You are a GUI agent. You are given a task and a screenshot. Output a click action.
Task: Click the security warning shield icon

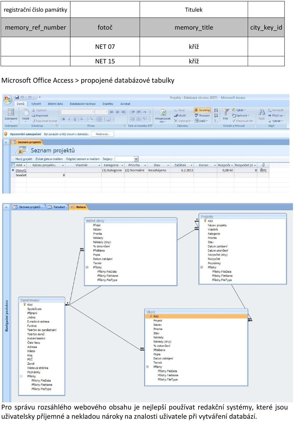pyautogui.click(x=6, y=134)
